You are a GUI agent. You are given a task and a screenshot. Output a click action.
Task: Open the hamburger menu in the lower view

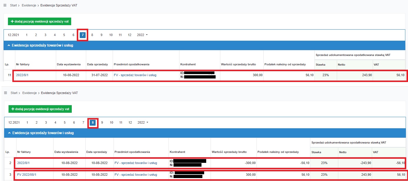[5, 93]
